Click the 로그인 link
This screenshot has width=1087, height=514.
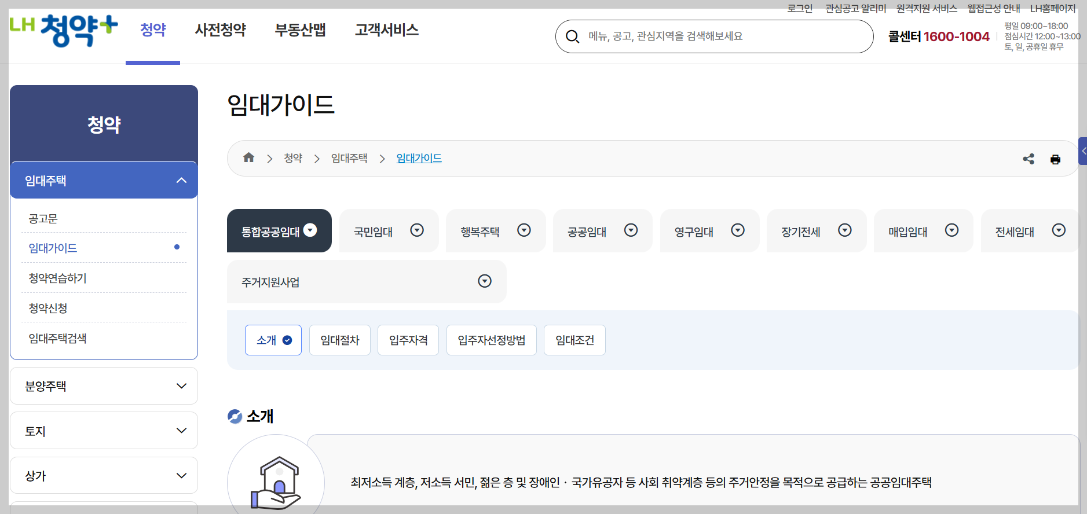800,8
